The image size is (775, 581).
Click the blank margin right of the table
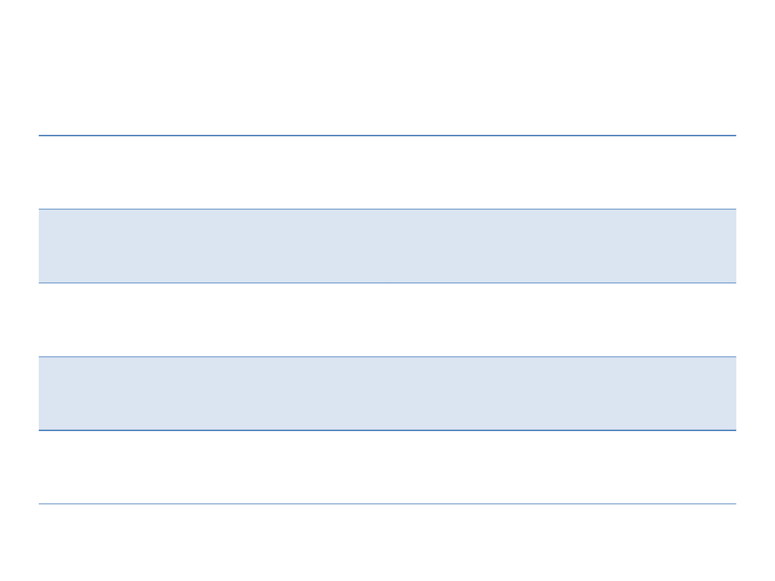click(756, 319)
